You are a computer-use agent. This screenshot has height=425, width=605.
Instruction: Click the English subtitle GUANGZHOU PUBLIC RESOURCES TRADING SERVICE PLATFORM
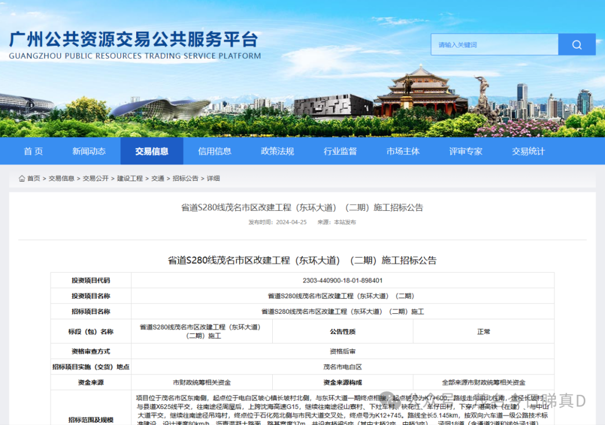[135, 56]
